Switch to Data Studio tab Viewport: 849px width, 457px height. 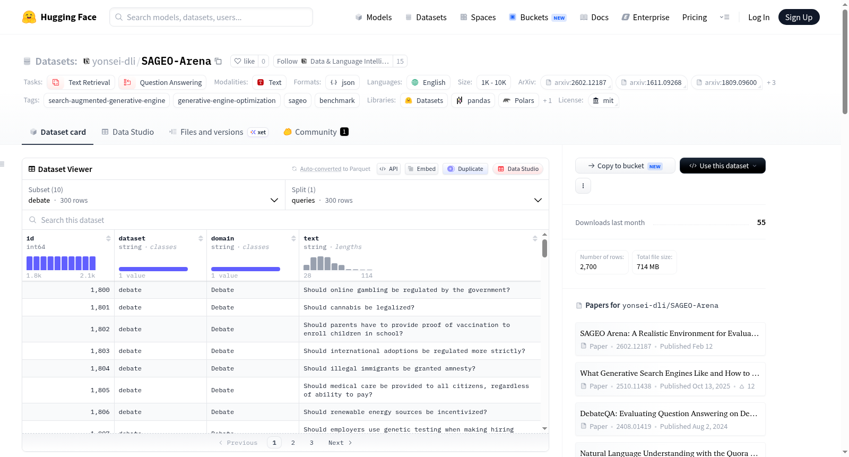pos(128,132)
